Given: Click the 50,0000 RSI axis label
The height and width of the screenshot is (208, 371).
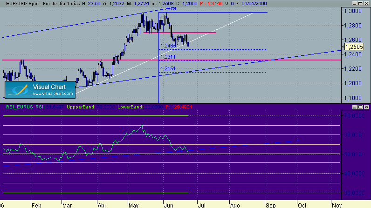Looking at the screenshot, I should coord(354,154).
